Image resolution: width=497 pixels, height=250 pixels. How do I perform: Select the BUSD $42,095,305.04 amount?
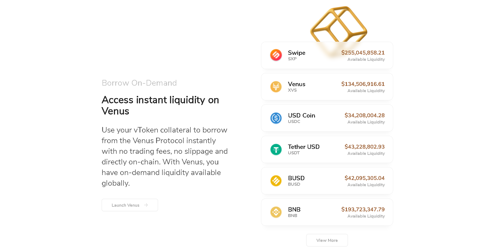coord(365,178)
